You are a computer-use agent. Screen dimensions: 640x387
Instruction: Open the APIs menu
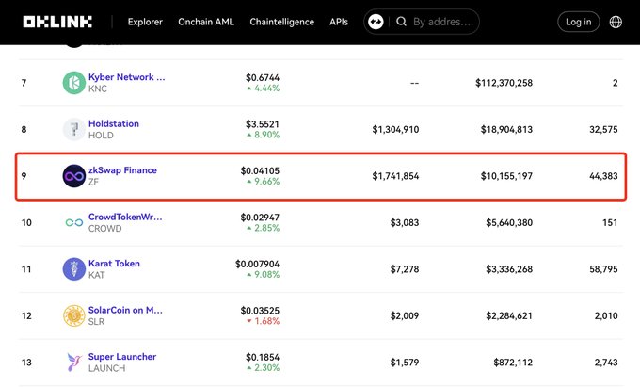[339, 22]
